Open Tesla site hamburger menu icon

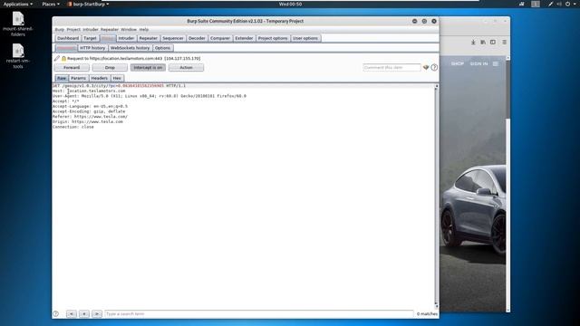tap(496, 64)
